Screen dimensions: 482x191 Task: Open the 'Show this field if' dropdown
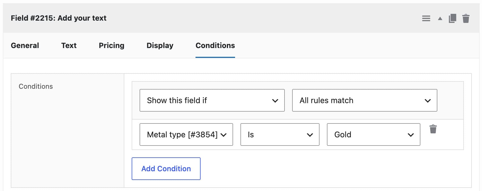(212, 100)
